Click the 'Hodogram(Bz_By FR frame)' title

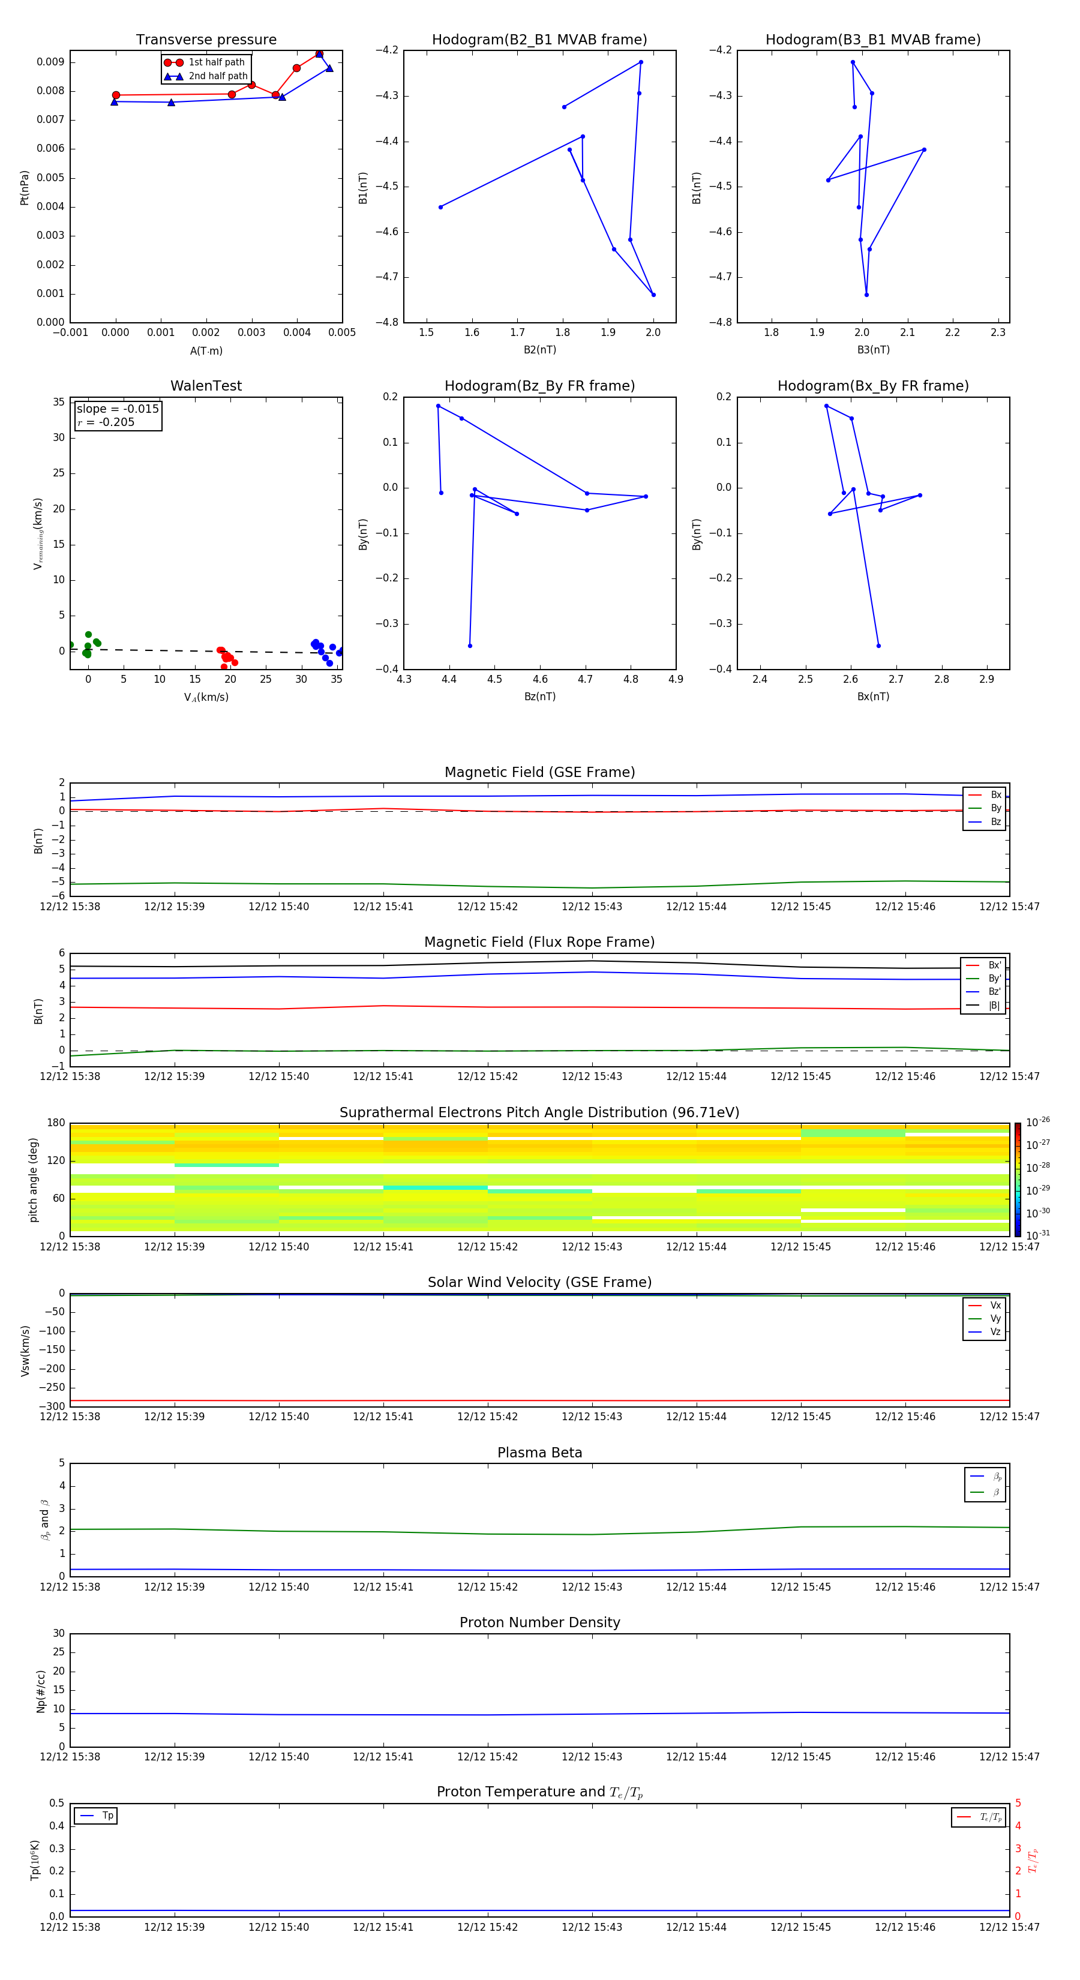(539, 386)
